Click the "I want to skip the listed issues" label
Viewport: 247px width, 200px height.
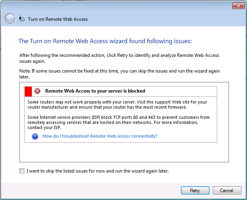(x=98, y=171)
